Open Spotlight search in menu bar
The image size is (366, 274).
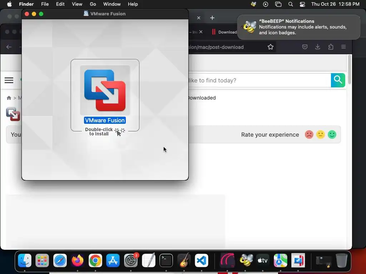point(291,4)
